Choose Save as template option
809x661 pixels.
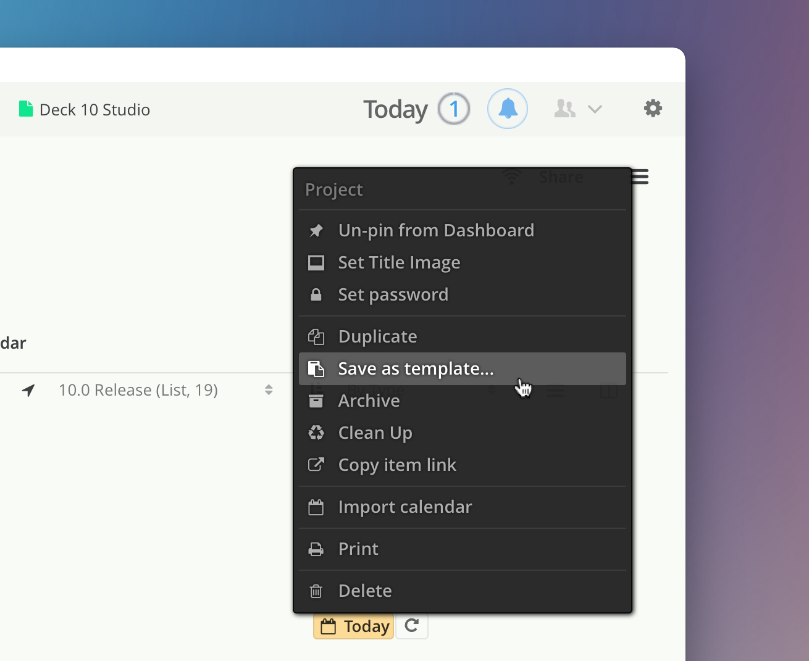pyautogui.click(x=415, y=368)
